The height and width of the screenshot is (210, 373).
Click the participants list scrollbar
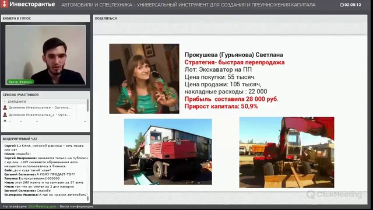88,106
